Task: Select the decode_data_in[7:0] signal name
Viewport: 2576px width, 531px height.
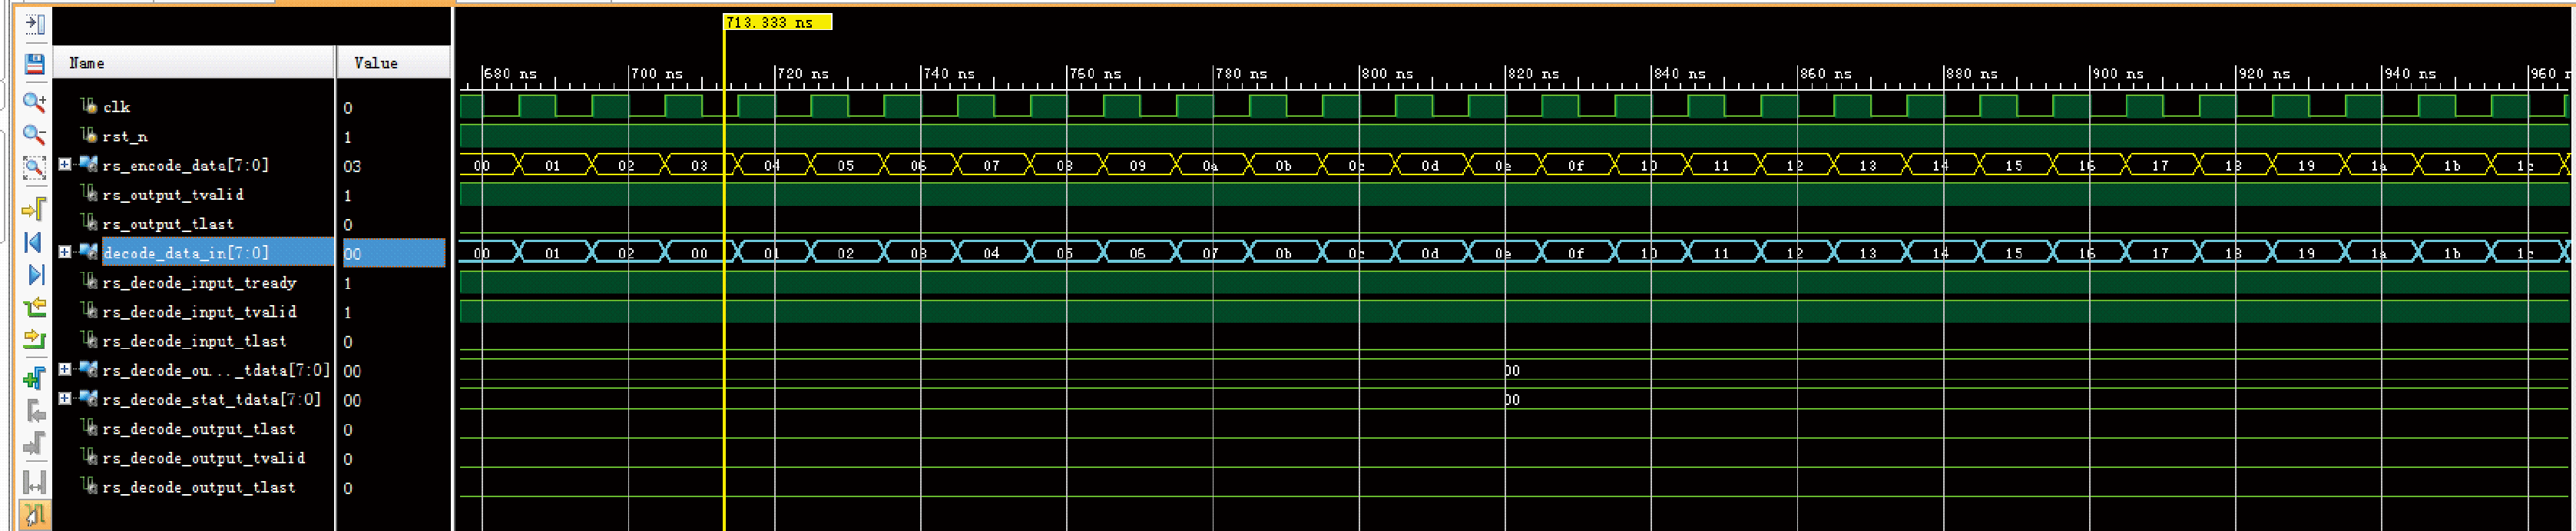Action: 185,253
